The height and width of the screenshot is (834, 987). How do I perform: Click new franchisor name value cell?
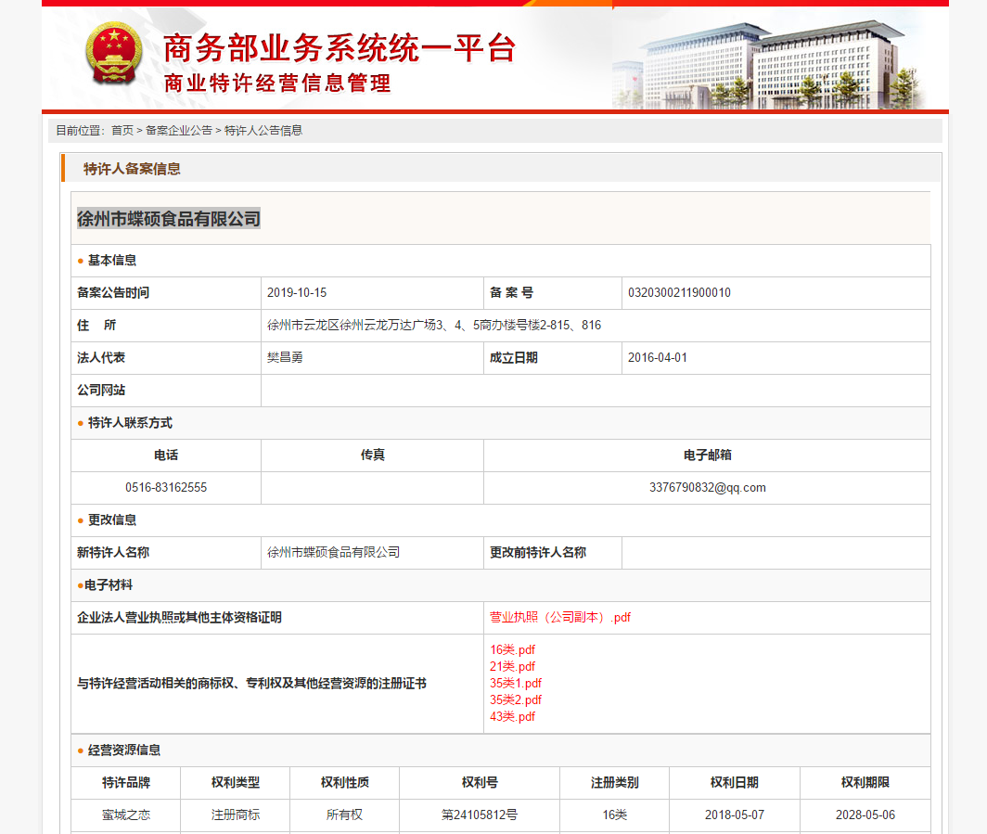(372, 553)
